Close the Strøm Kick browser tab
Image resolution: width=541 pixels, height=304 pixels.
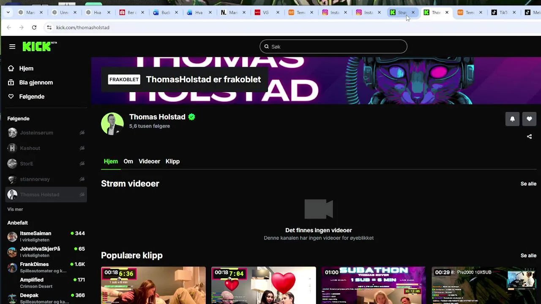pyautogui.click(x=413, y=13)
